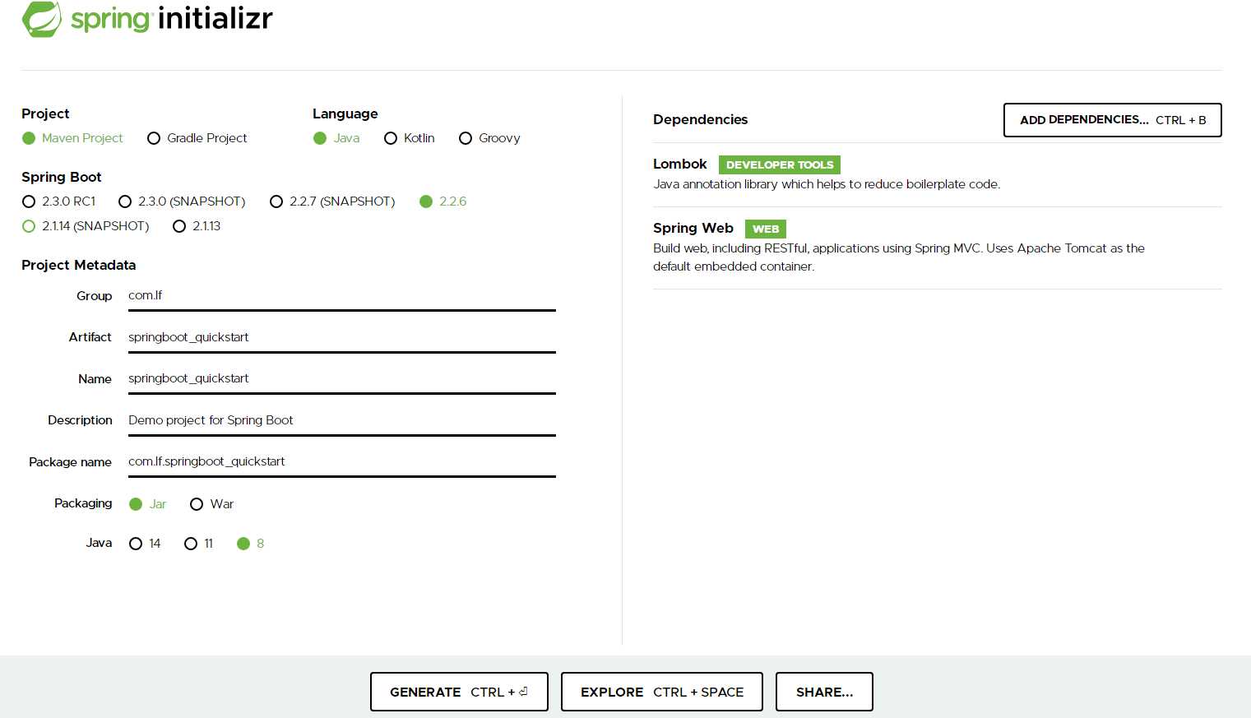Click the Lombok description text
The width and height of the screenshot is (1251, 718).
(x=827, y=184)
